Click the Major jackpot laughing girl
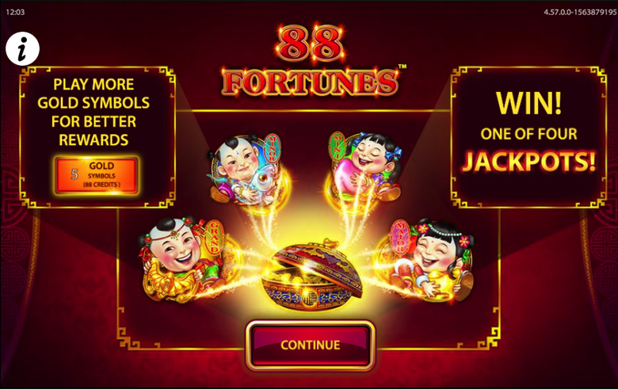 432,258
